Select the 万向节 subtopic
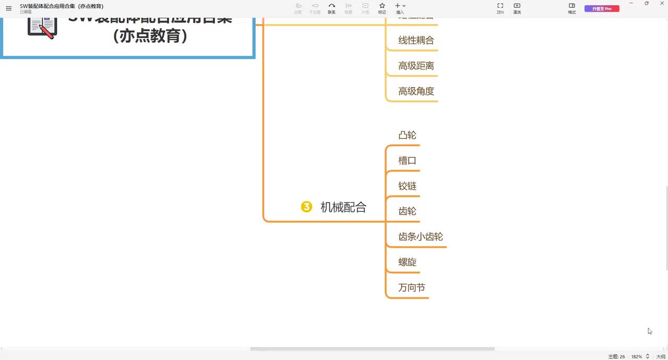The height and width of the screenshot is (360, 668). (x=412, y=287)
